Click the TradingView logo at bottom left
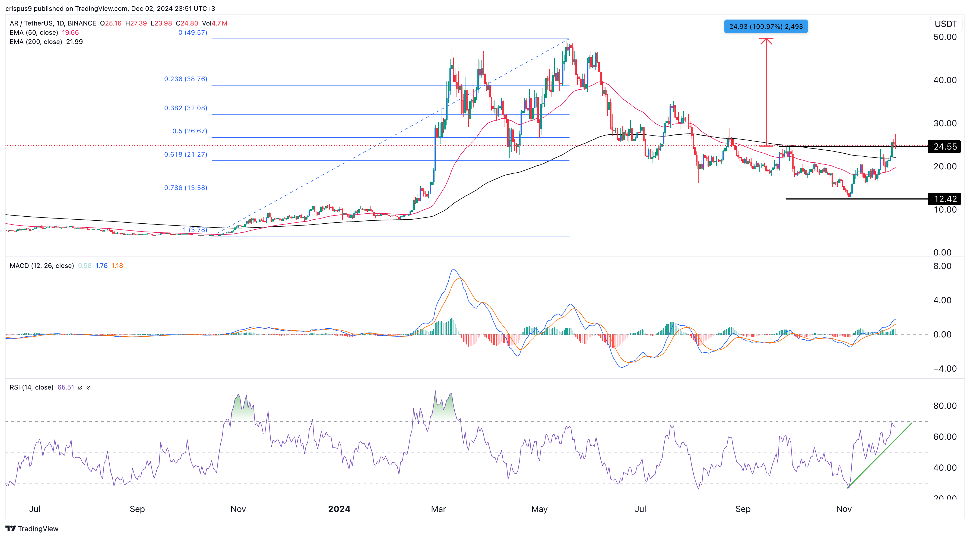The width and height of the screenshot is (970, 538). tap(32, 528)
